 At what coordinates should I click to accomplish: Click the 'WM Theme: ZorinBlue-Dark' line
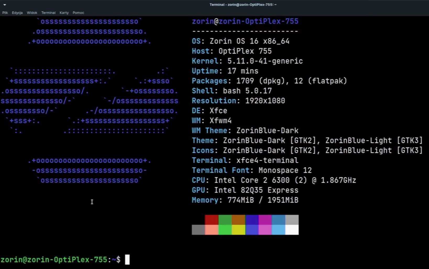coord(245,131)
